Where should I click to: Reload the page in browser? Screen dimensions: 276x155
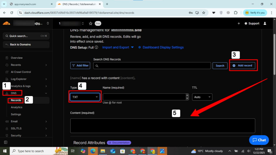pyautogui.click(x=12, y=13)
